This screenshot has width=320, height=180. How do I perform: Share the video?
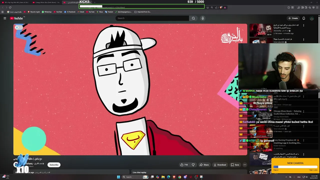coord(204,165)
